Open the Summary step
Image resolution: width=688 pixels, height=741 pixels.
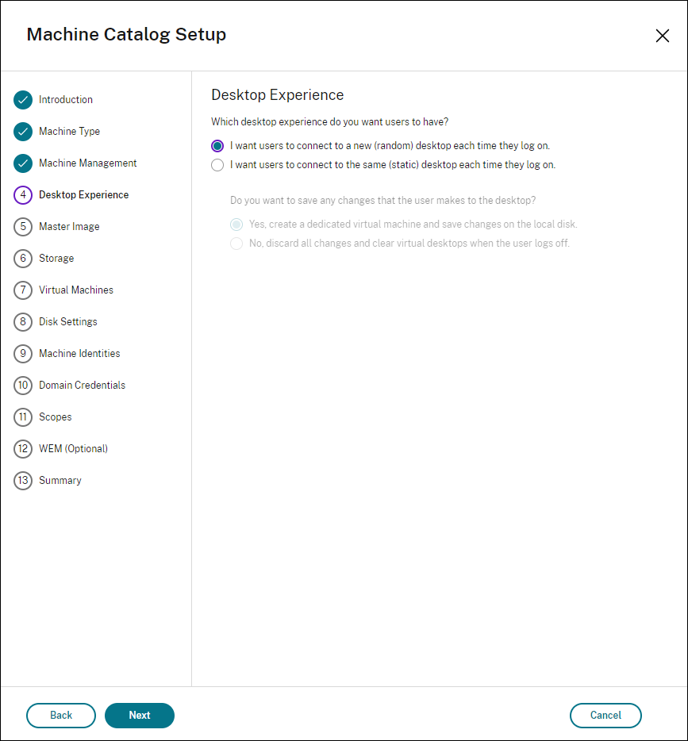click(x=60, y=480)
